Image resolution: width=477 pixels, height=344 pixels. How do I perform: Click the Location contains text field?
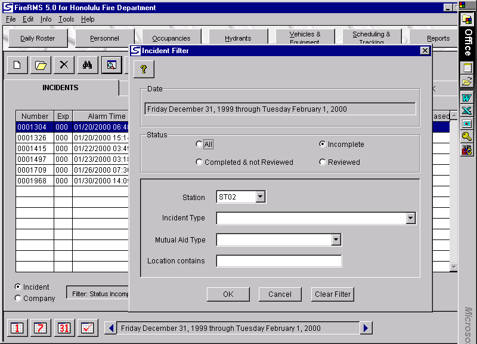[279, 261]
